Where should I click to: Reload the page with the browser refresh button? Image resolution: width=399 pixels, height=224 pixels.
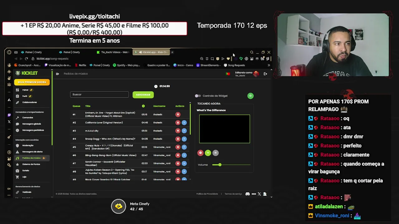point(26,59)
